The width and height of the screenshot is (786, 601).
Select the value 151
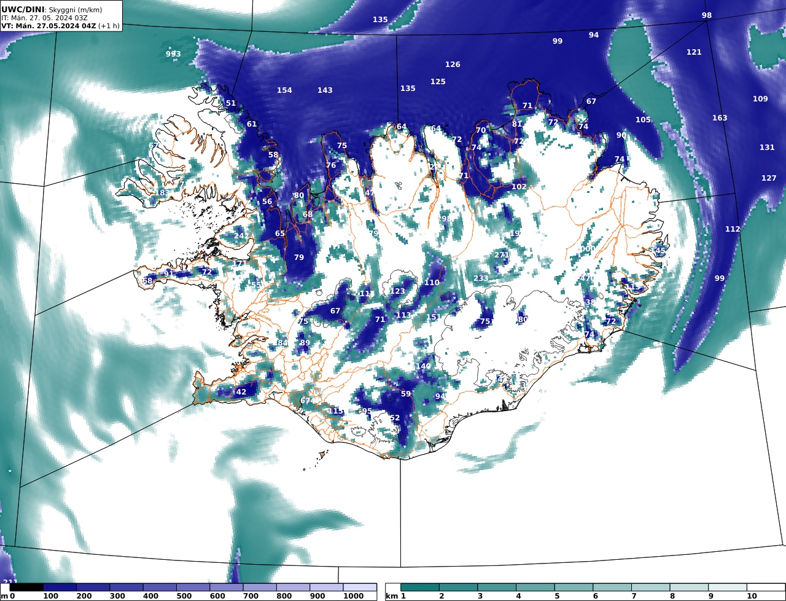434,317
